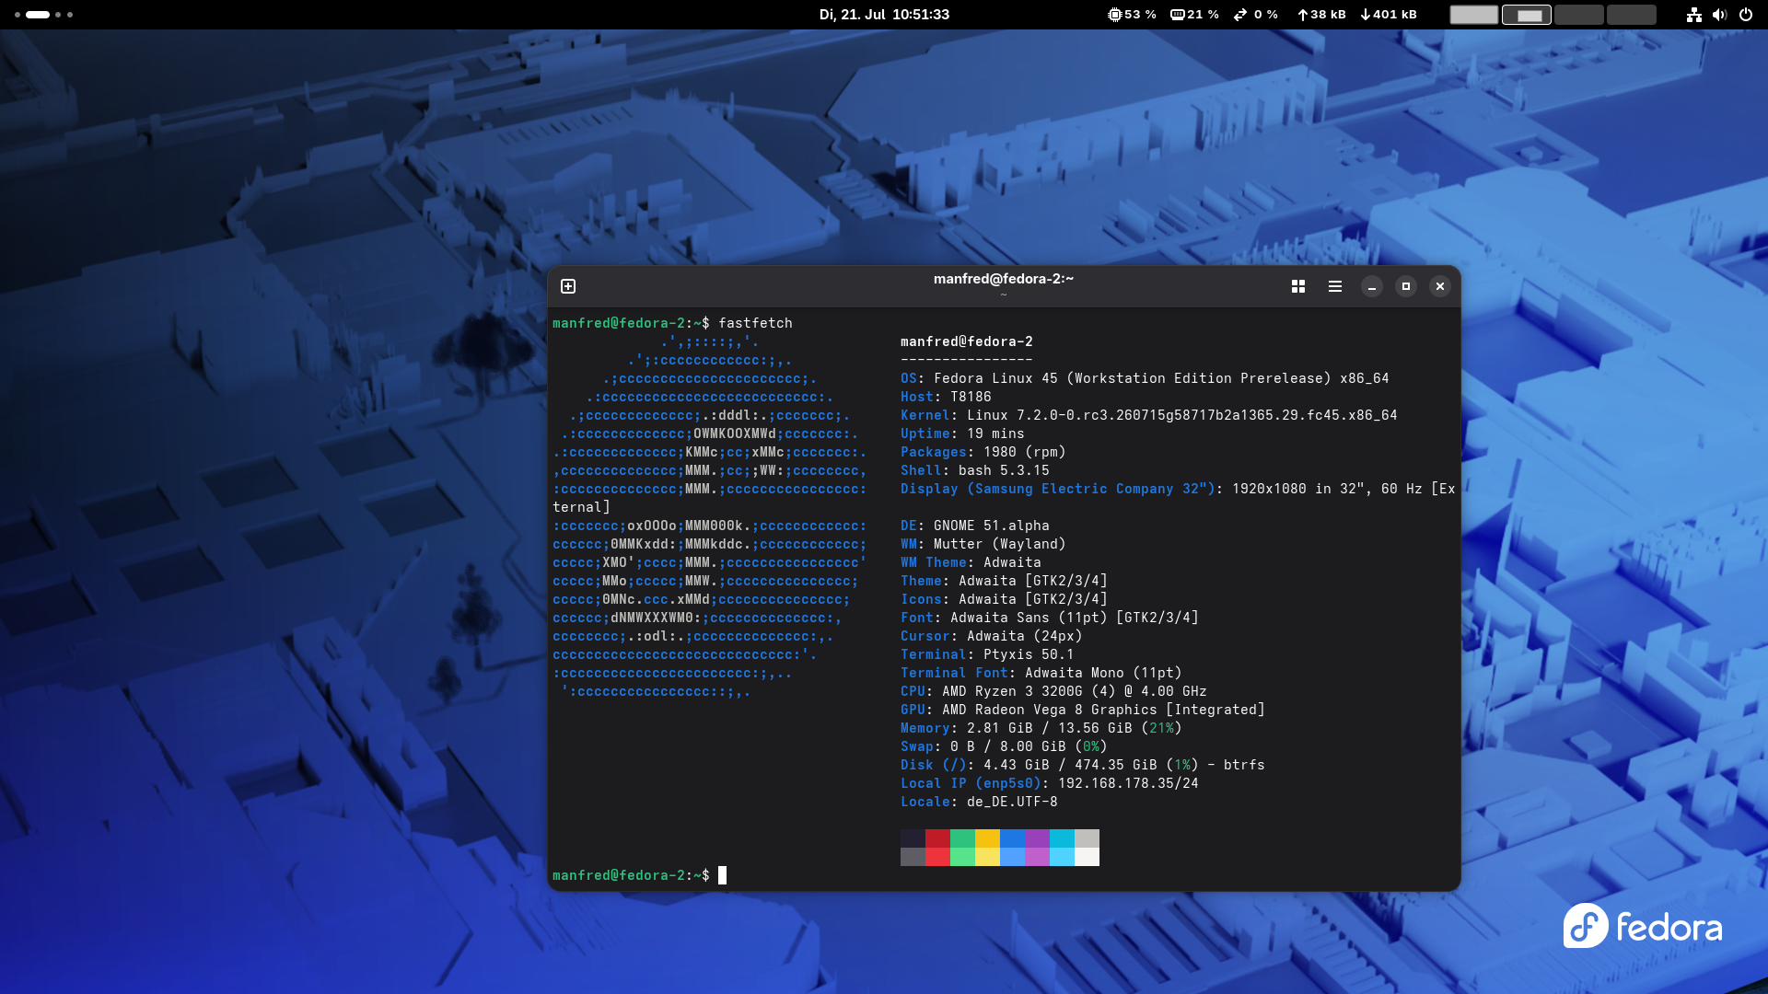Click the 'Display (Samsung Electric Company 32")' line
The image size is (1768, 994).
[x=1178, y=489]
